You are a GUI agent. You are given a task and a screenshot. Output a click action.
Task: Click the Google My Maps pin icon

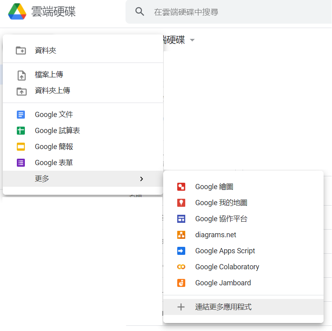[x=181, y=203]
